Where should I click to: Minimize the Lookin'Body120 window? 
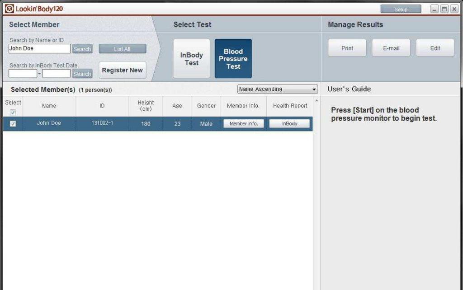[434, 9]
